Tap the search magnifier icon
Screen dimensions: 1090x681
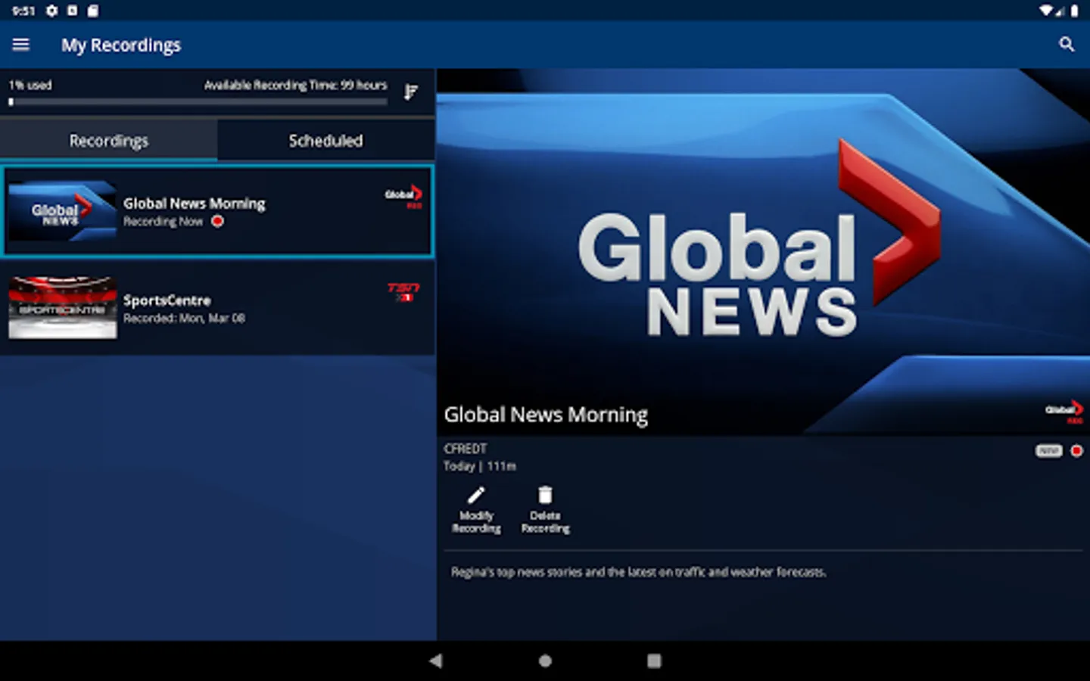click(x=1067, y=45)
